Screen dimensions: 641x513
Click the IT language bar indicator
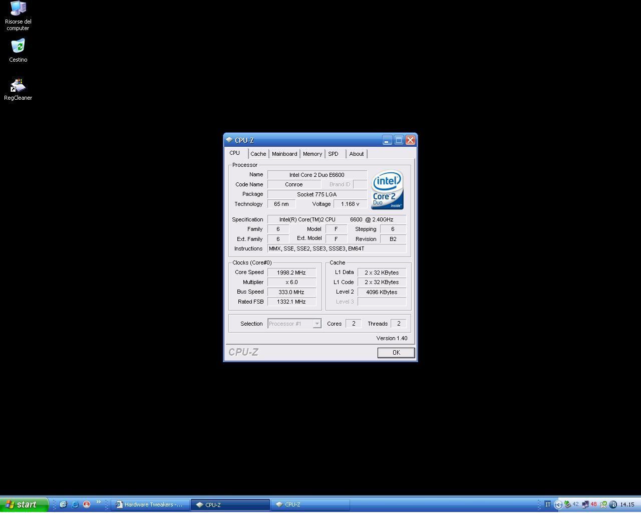pyautogui.click(x=547, y=504)
